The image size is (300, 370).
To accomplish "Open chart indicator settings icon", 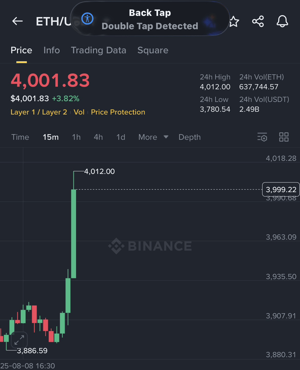I will point(262,137).
